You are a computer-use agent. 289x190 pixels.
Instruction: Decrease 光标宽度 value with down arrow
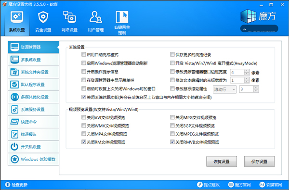pos(247,82)
